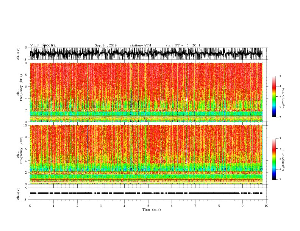Click the 'VLF Spectra' title text

click(43, 45)
